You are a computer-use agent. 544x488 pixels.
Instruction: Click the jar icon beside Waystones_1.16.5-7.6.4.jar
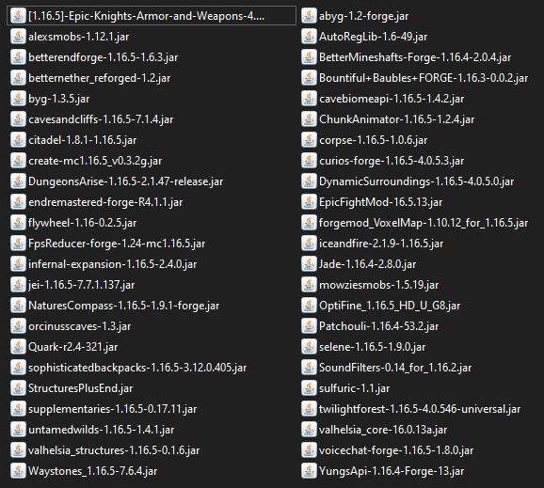pos(18,471)
